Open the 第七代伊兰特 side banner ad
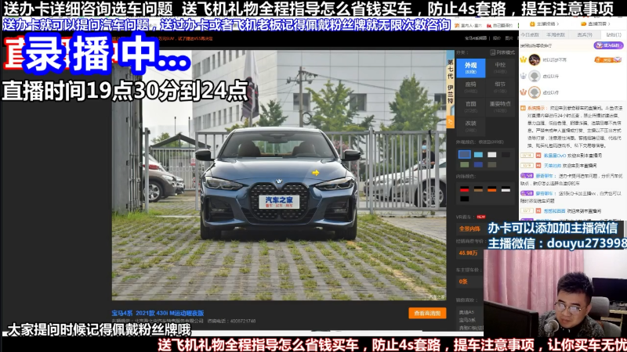The width and height of the screenshot is (627, 352). (x=450, y=88)
